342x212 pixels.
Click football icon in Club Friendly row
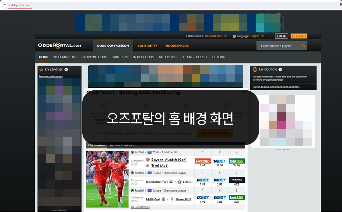pos(132,152)
